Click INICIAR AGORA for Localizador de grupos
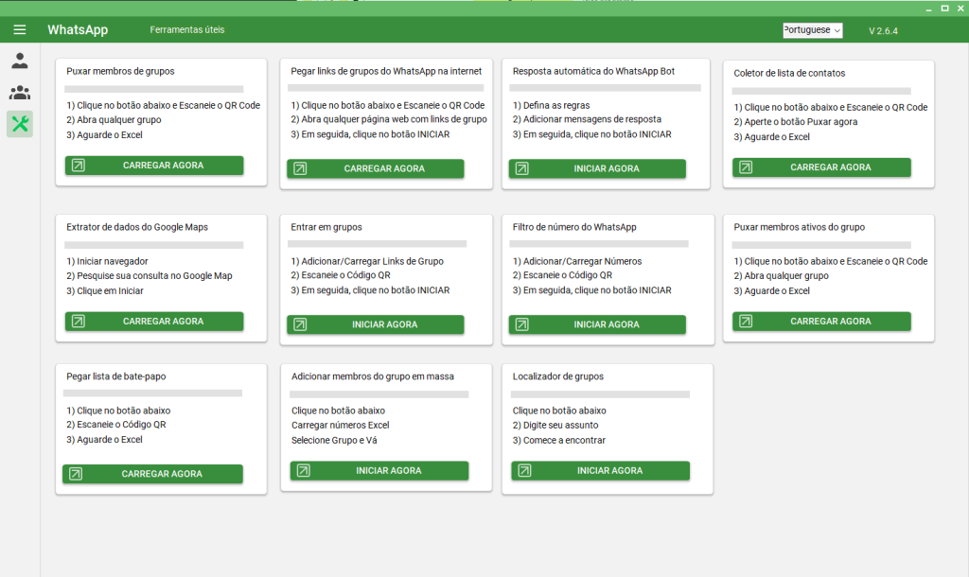Image resolution: width=969 pixels, height=577 pixels. pos(601,471)
